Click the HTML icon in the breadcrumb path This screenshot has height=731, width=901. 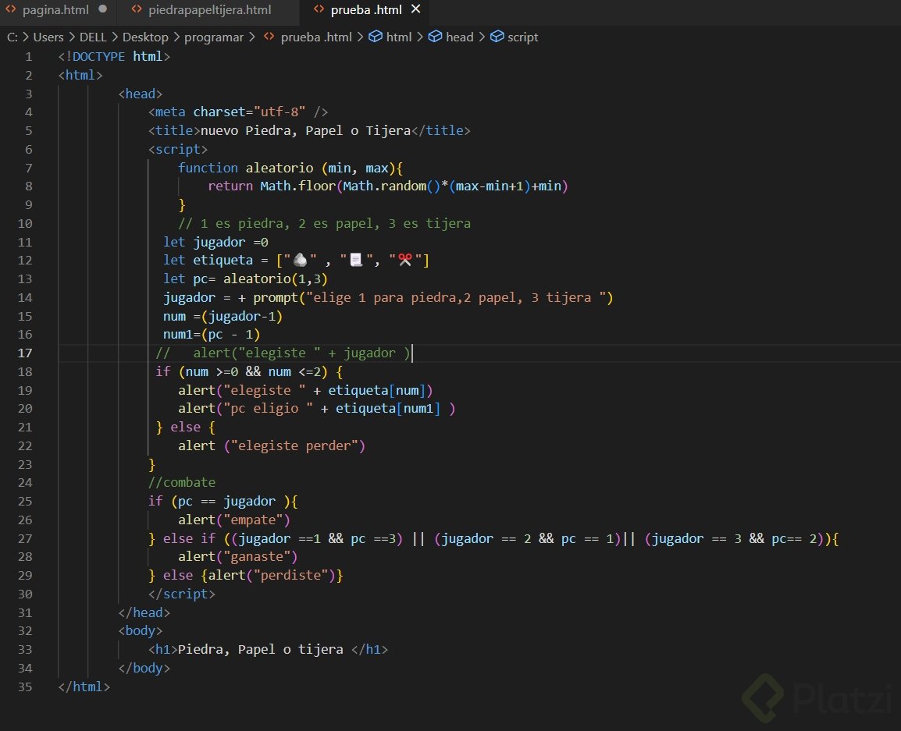269,37
